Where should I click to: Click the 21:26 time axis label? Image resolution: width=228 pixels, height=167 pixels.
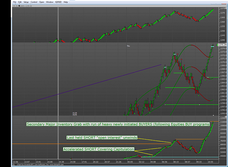point(119,162)
